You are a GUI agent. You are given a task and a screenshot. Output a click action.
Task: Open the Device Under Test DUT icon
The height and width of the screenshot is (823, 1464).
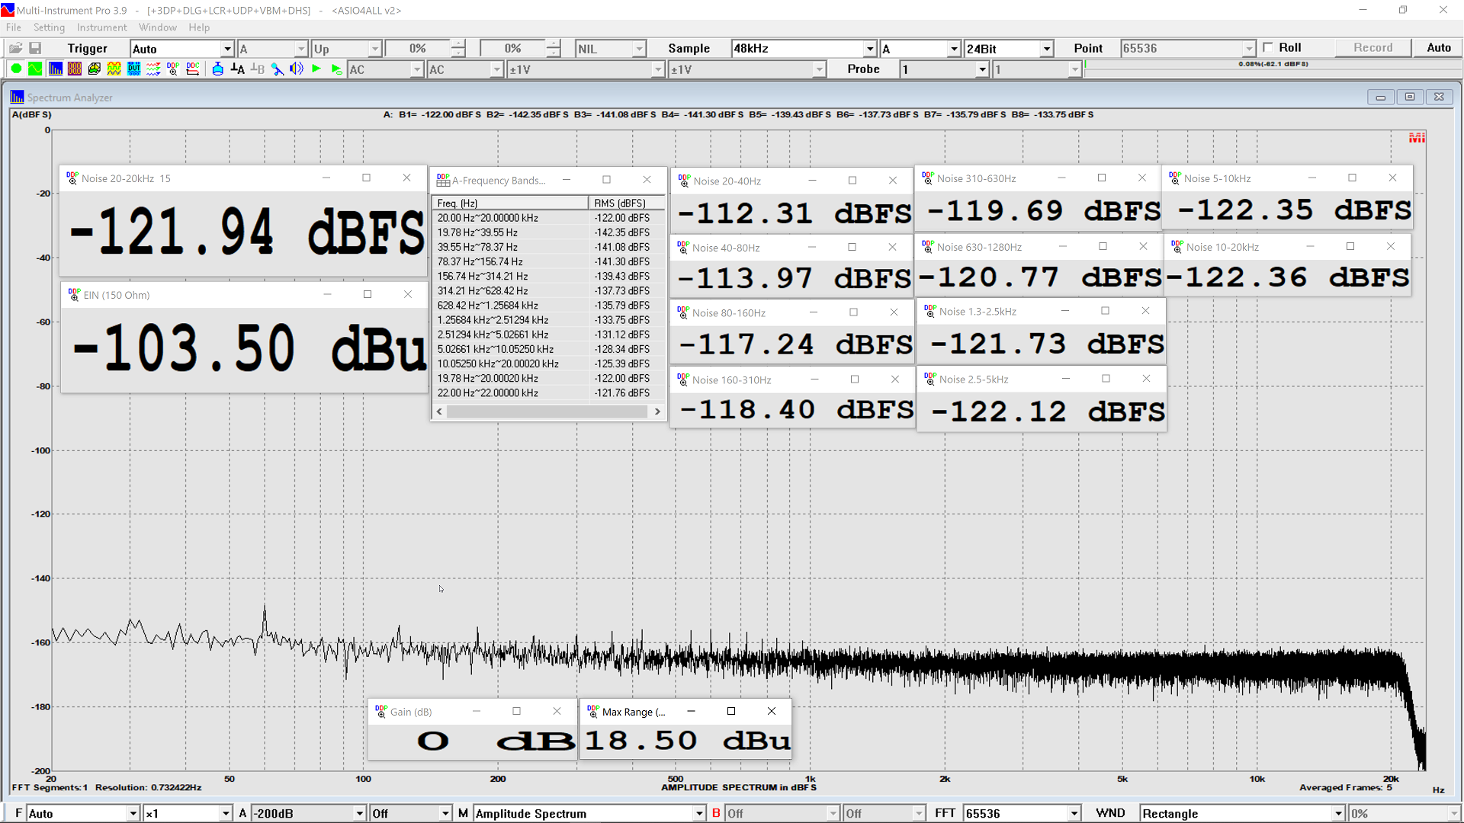(x=134, y=69)
